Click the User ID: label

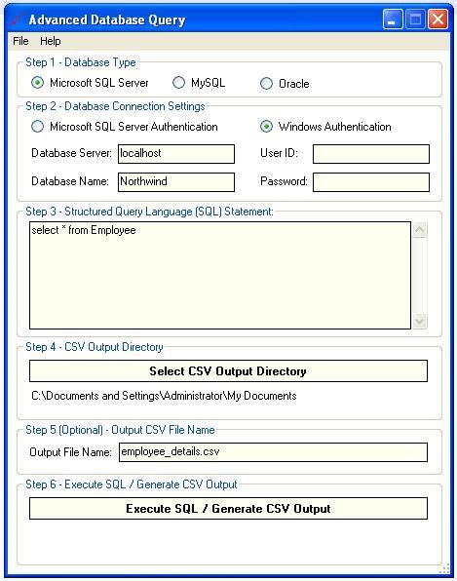click(279, 153)
